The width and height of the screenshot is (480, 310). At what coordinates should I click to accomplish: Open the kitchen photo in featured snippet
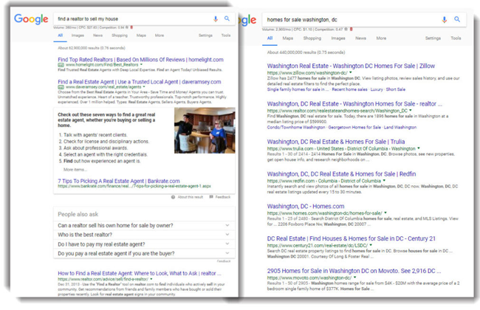(x=205, y=131)
